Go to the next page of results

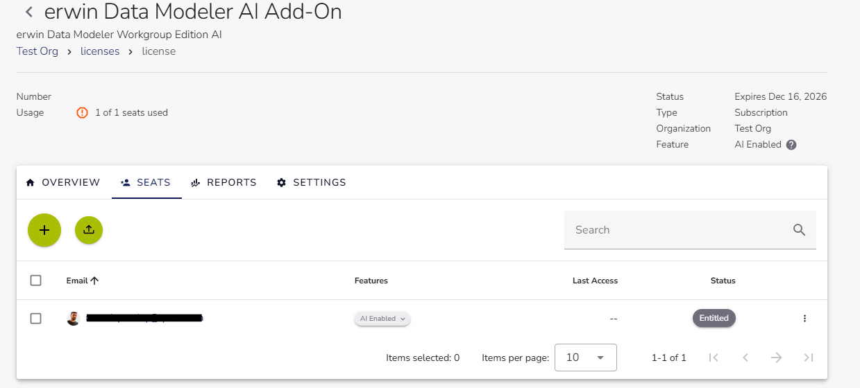click(x=777, y=358)
